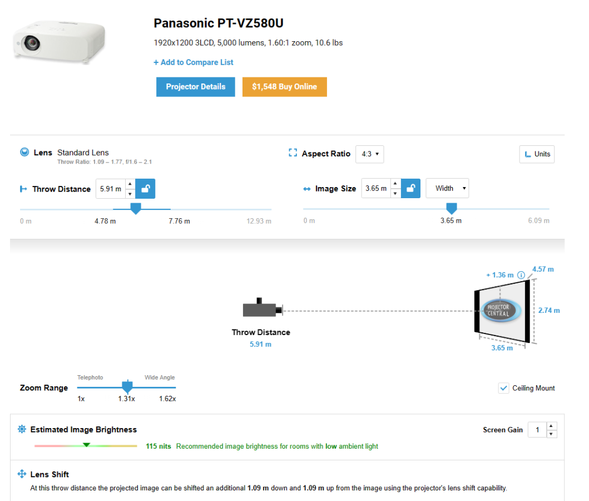Open the Width image size dropdown

[x=447, y=188]
